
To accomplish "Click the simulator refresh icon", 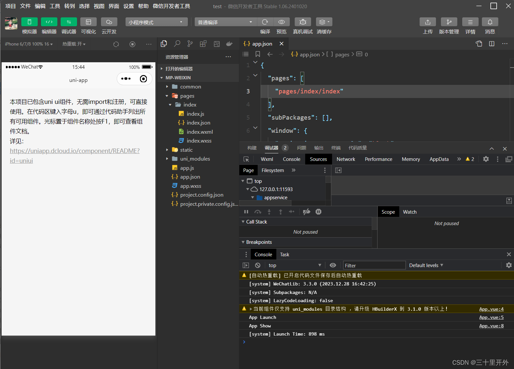I will coord(116,44).
